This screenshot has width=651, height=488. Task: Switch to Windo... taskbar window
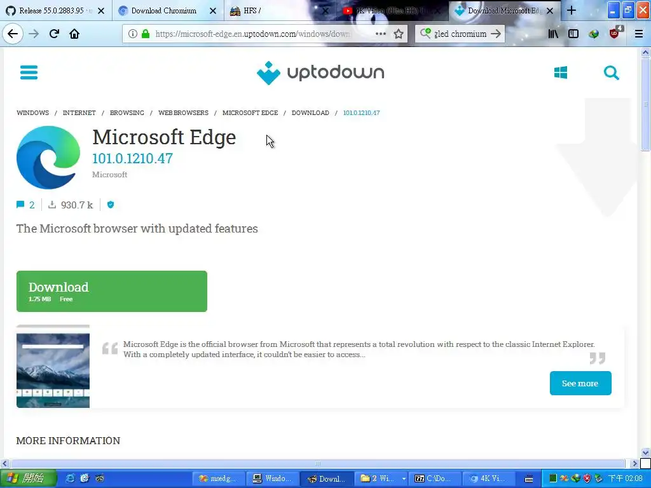(273, 478)
